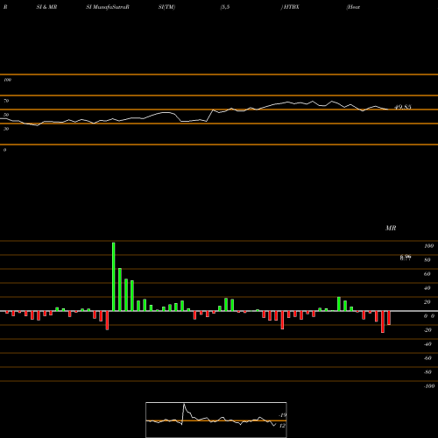Click the MR axis label 60
The height and width of the screenshot is (438, 438).
click(427, 274)
